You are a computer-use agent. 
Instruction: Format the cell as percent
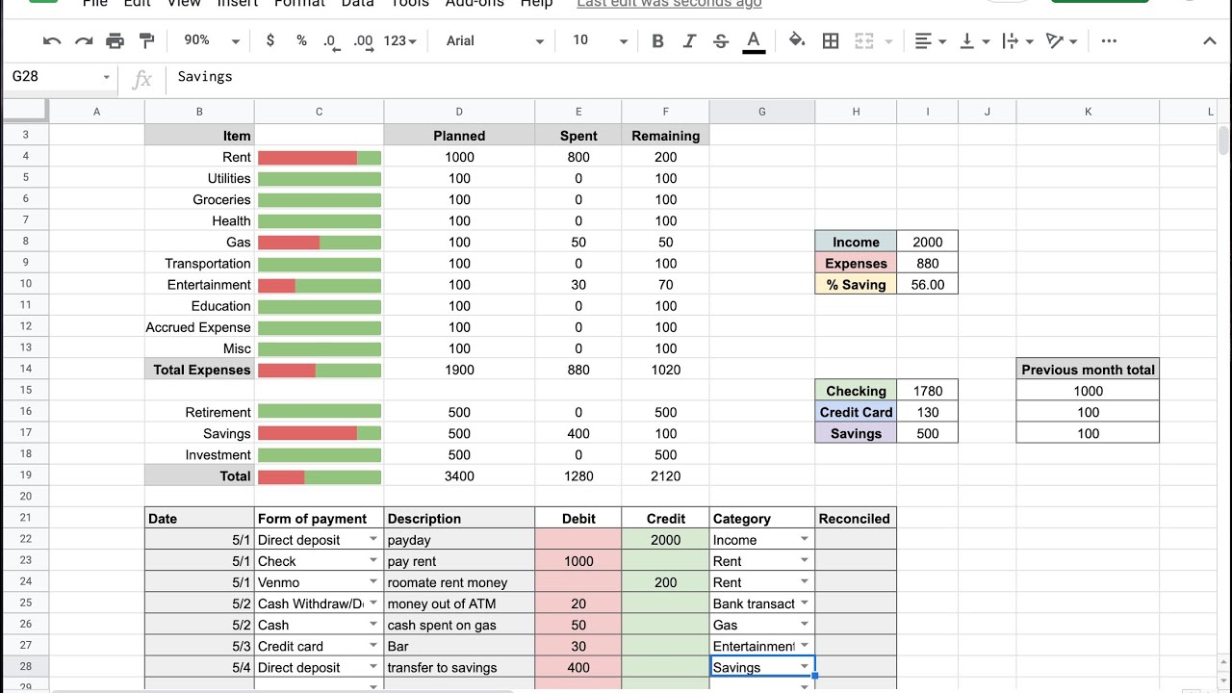pos(301,40)
